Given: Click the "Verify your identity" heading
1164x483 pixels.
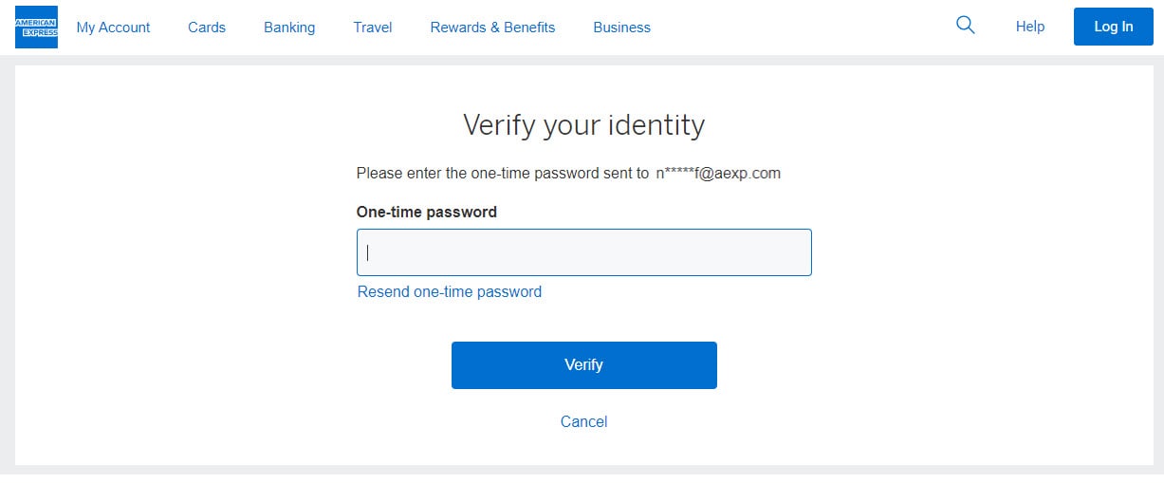Looking at the screenshot, I should point(583,125).
